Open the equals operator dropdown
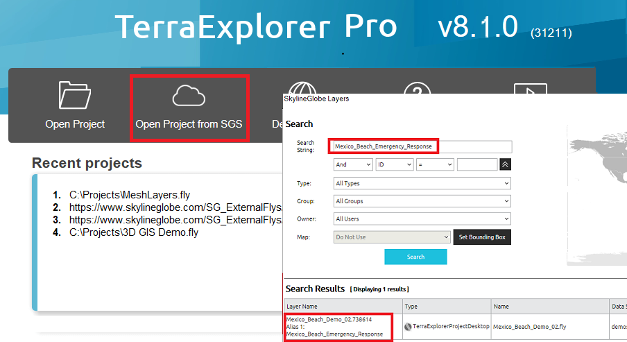The height and width of the screenshot is (342, 627). (x=435, y=164)
